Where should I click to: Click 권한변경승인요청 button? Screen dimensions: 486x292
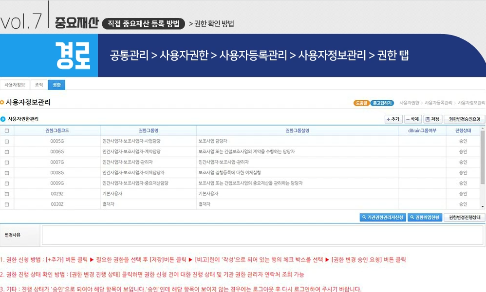tap(464, 119)
